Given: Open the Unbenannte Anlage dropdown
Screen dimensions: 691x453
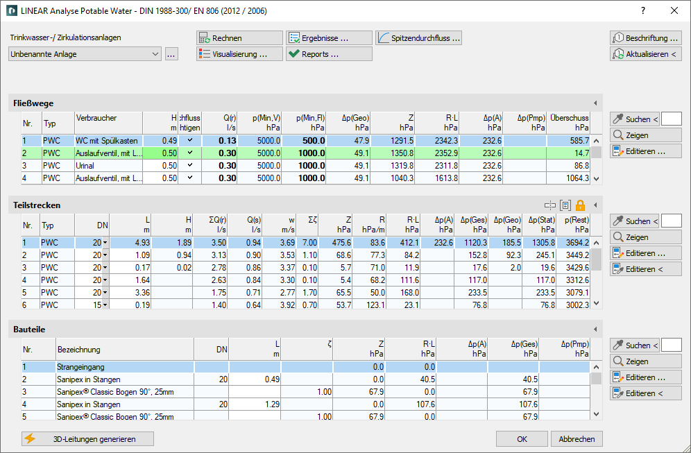Looking at the screenshot, I should (x=85, y=53).
